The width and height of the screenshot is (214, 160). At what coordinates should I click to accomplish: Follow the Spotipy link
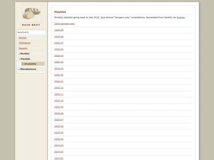(180, 17)
